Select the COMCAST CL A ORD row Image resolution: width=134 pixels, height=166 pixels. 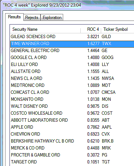[x=72, y=92]
